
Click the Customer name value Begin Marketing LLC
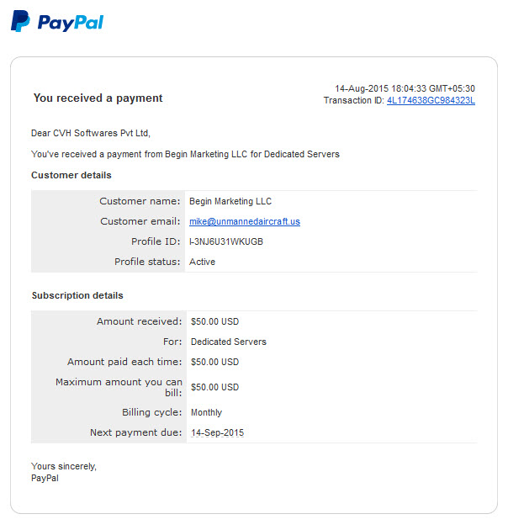pos(230,201)
